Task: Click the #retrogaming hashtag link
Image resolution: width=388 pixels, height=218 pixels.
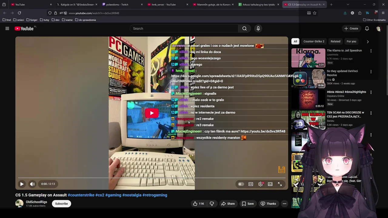Action: point(155,195)
